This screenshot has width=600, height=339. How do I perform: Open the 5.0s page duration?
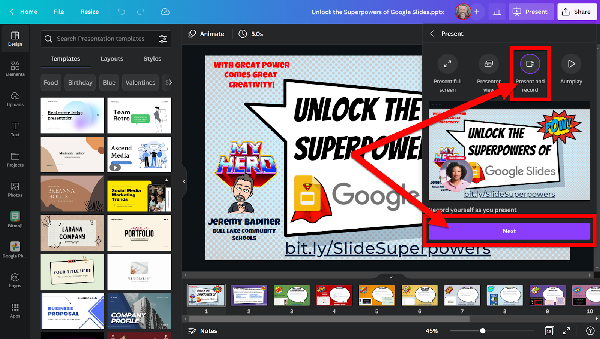click(251, 34)
